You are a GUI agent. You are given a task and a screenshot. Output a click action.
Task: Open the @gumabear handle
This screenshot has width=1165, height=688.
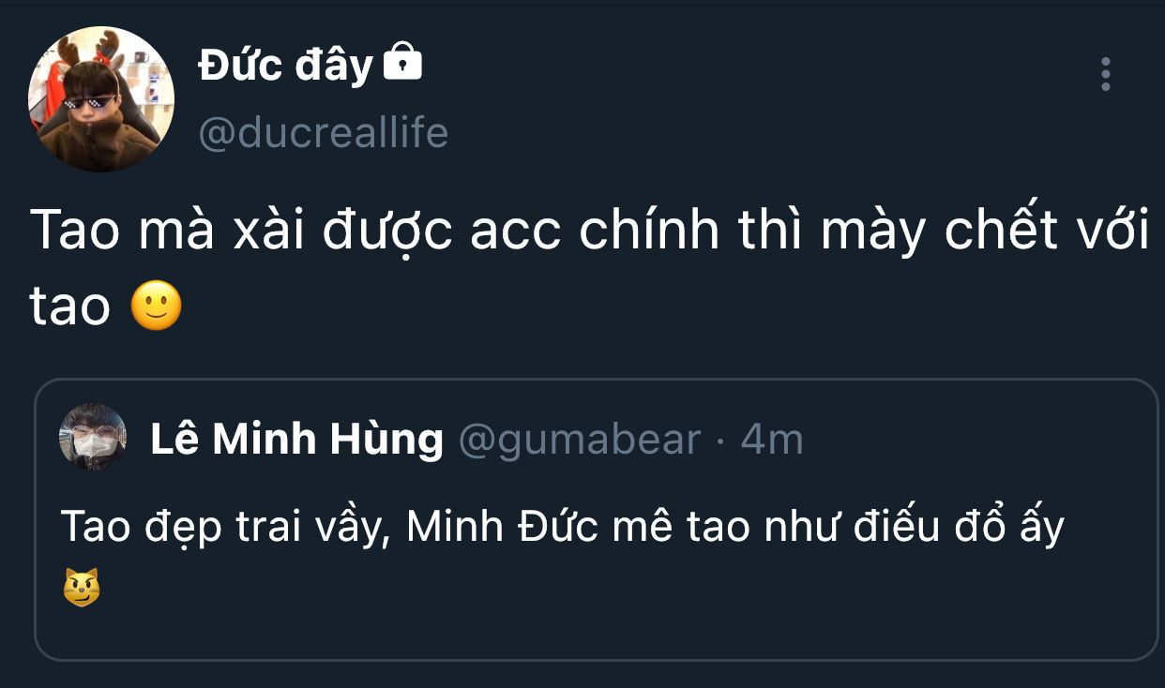[x=580, y=440]
